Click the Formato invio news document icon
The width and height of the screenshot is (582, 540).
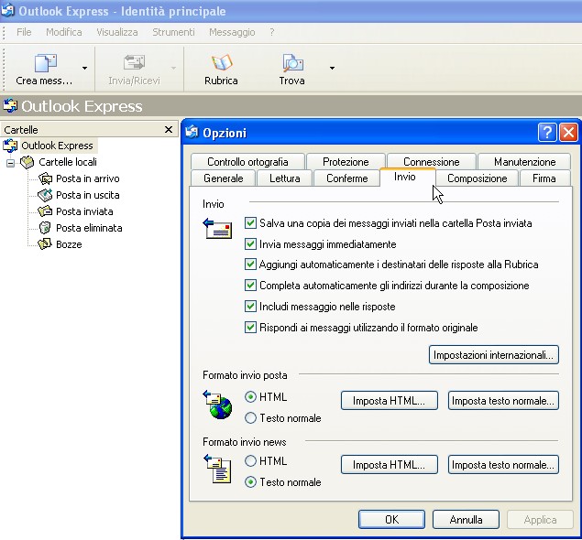217,470
